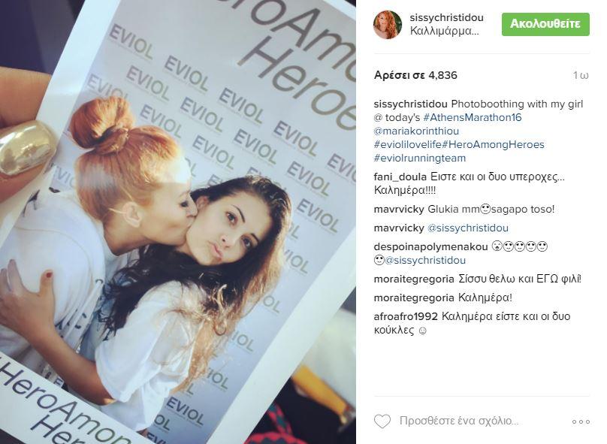The image size is (607, 444).
Task: Open the @mariakorinthiou mention link
Action: click(x=416, y=131)
